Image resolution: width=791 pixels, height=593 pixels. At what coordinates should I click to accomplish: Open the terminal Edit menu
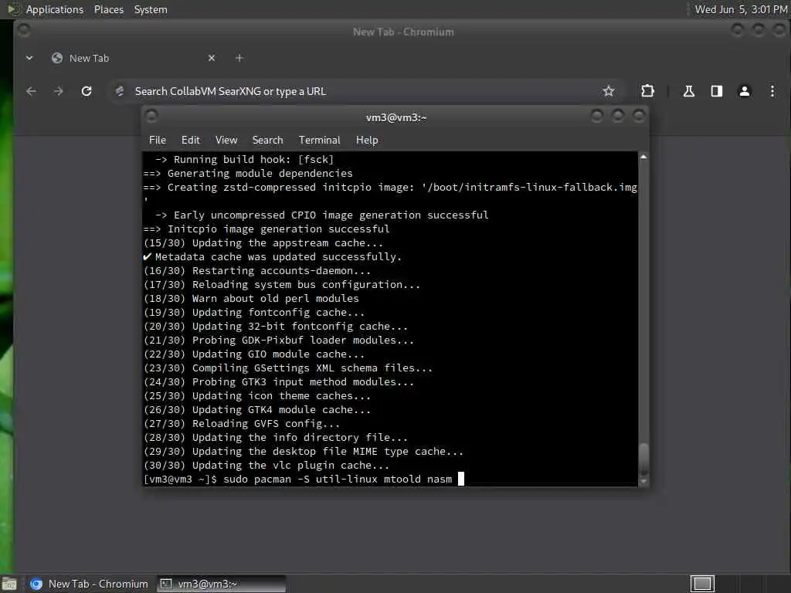click(x=190, y=141)
